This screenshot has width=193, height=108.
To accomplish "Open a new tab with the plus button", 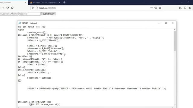I will (64, 2).
